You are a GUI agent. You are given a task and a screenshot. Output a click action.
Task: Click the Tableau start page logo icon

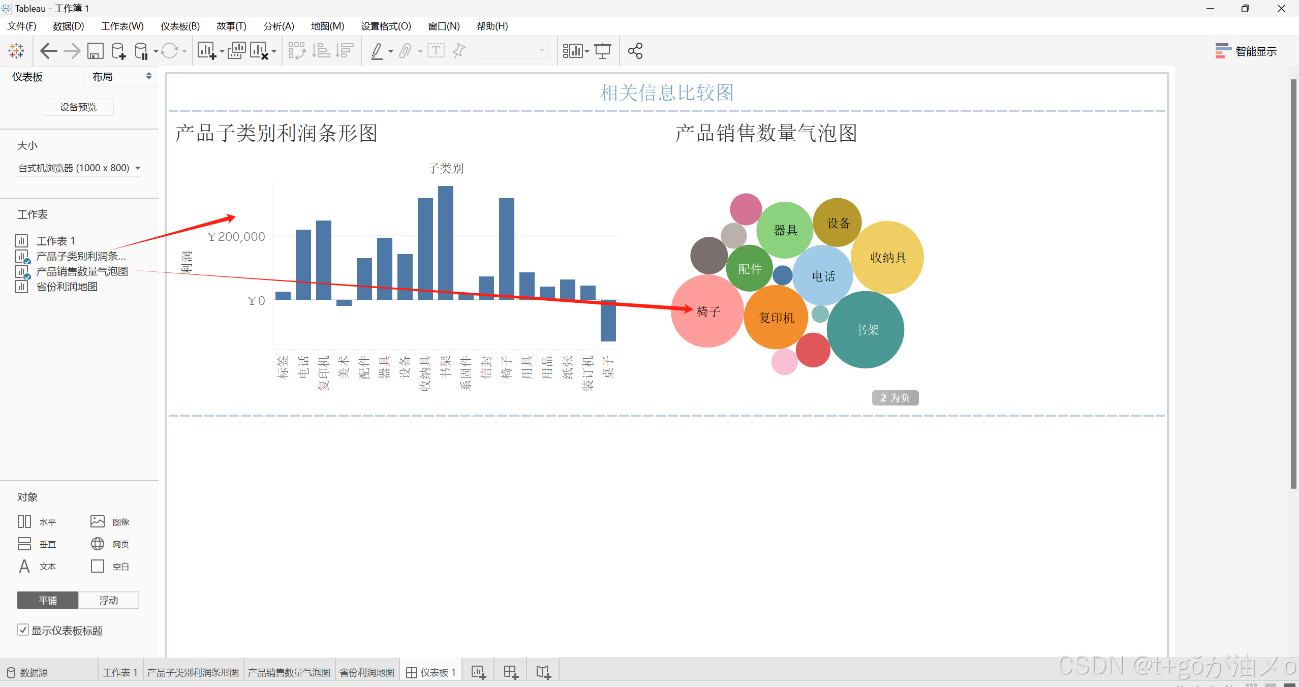click(16, 51)
